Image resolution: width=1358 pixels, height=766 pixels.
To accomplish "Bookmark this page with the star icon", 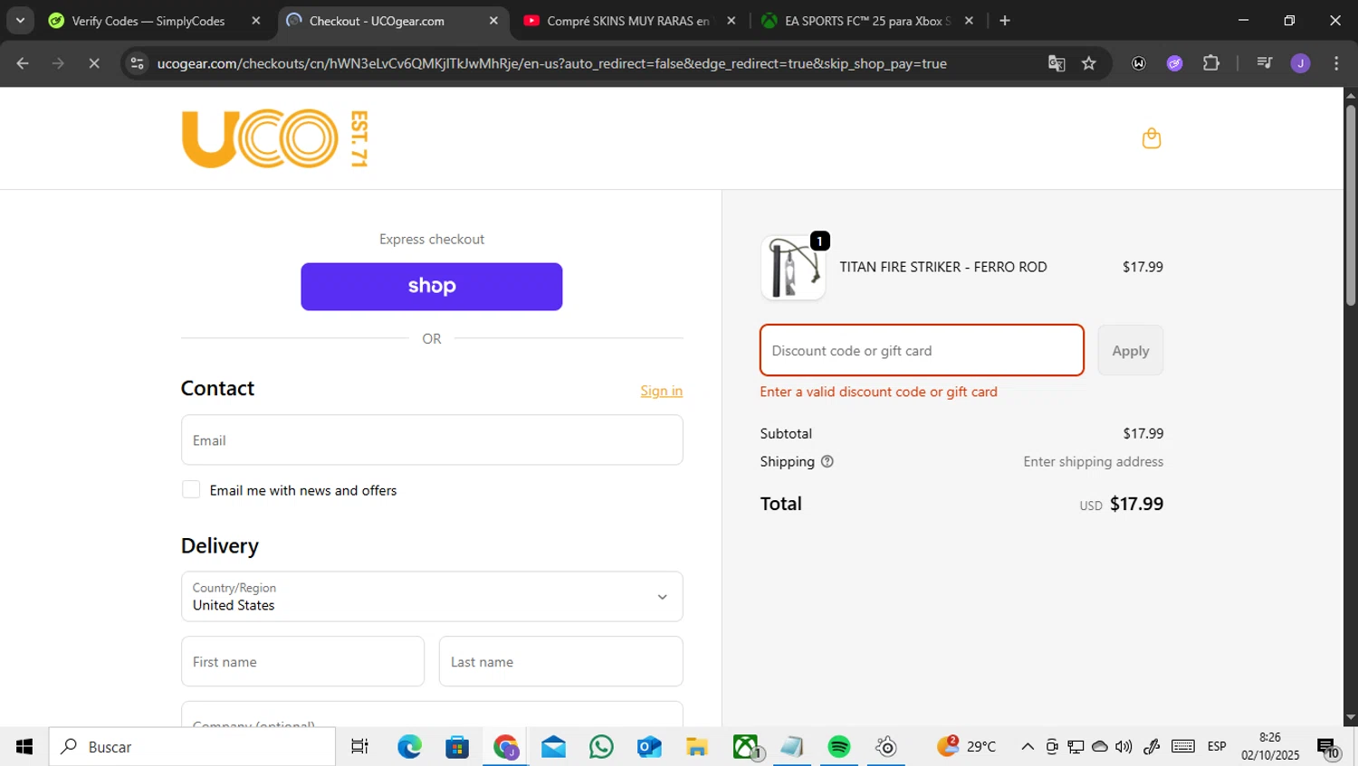I will coord(1089,63).
